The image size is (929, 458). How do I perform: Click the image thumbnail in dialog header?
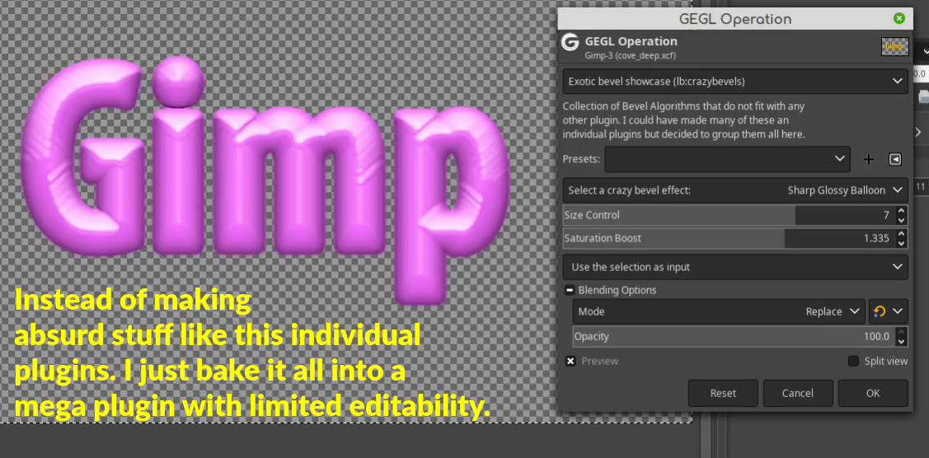(894, 46)
